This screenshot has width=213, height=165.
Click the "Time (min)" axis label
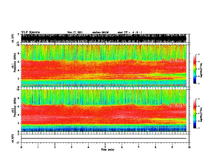pos(108,150)
